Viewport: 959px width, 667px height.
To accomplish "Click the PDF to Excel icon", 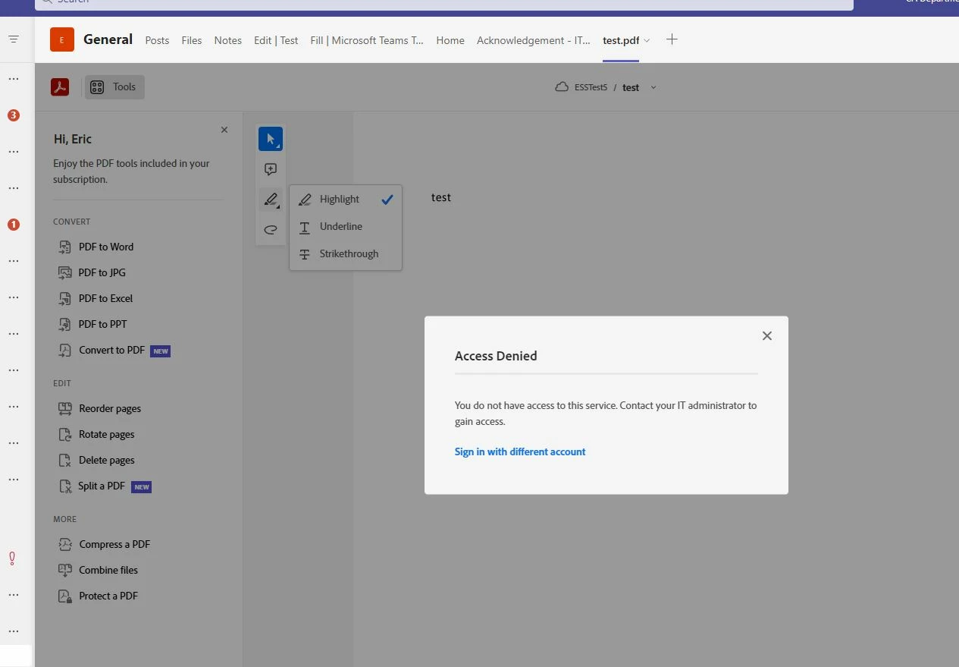I will [65, 298].
